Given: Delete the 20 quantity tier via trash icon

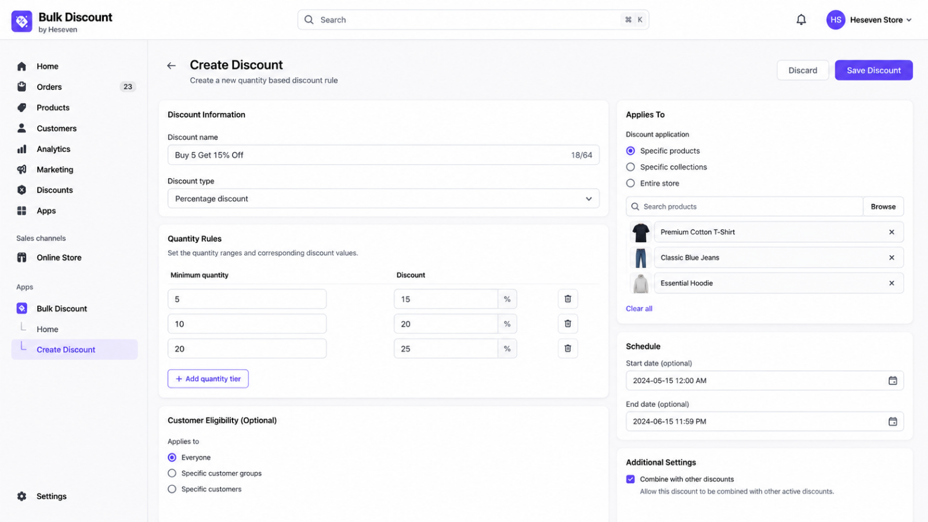Looking at the screenshot, I should coord(568,349).
